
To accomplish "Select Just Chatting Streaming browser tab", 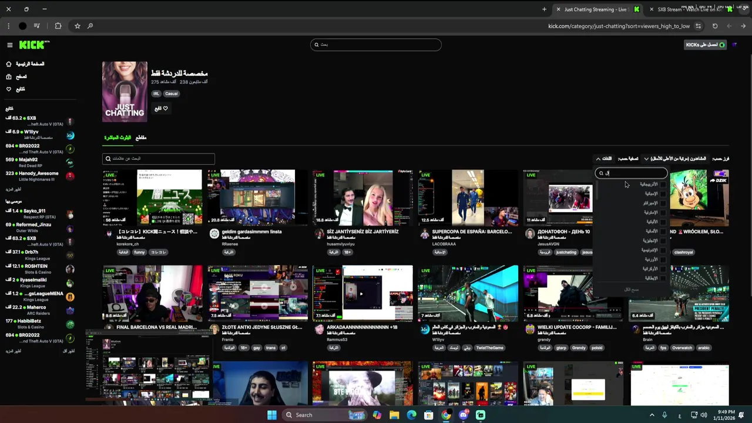I will click(x=596, y=9).
